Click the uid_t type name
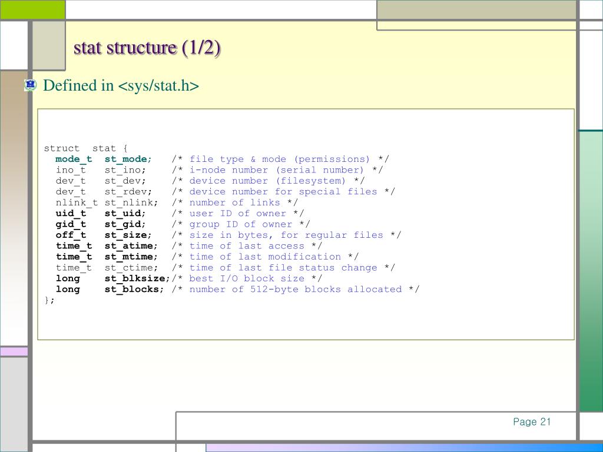603x452 pixels. 71,213
